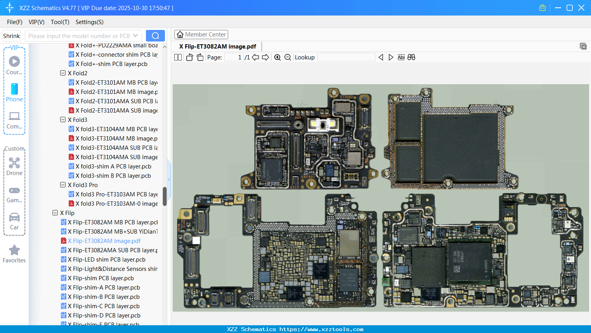Open the Settings(S) menu

pyautogui.click(x=89, y=22)
